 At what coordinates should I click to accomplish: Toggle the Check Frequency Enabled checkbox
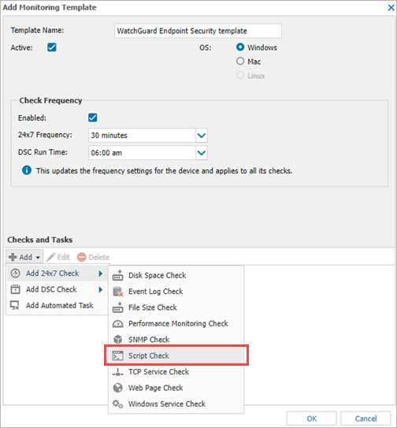pos(93,117)
